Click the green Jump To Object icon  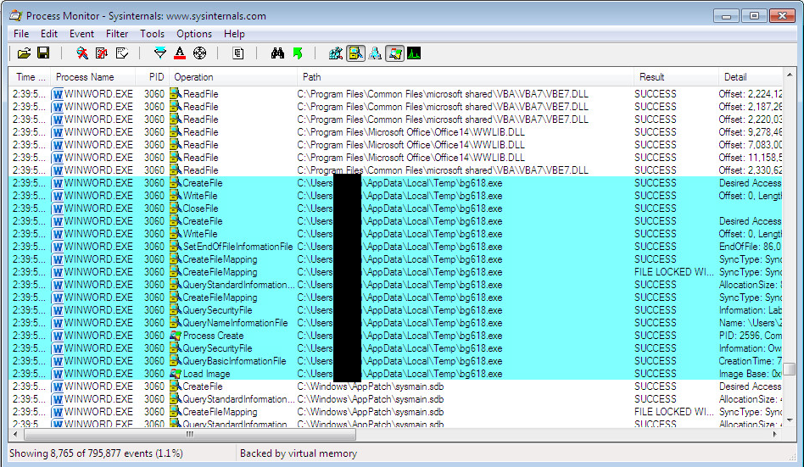point(298,53)
